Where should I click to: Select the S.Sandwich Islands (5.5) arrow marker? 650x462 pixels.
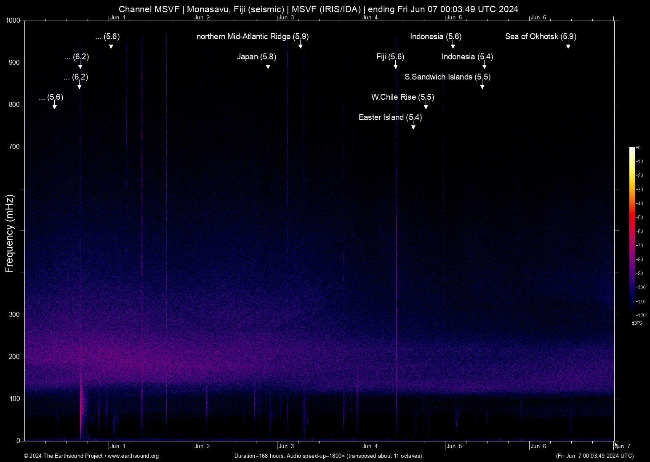coord(482,86)
